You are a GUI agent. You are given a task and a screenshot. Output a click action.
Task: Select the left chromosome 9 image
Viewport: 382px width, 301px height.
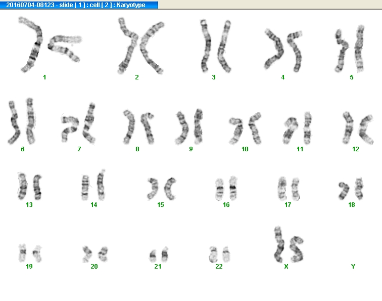point(182,128)
